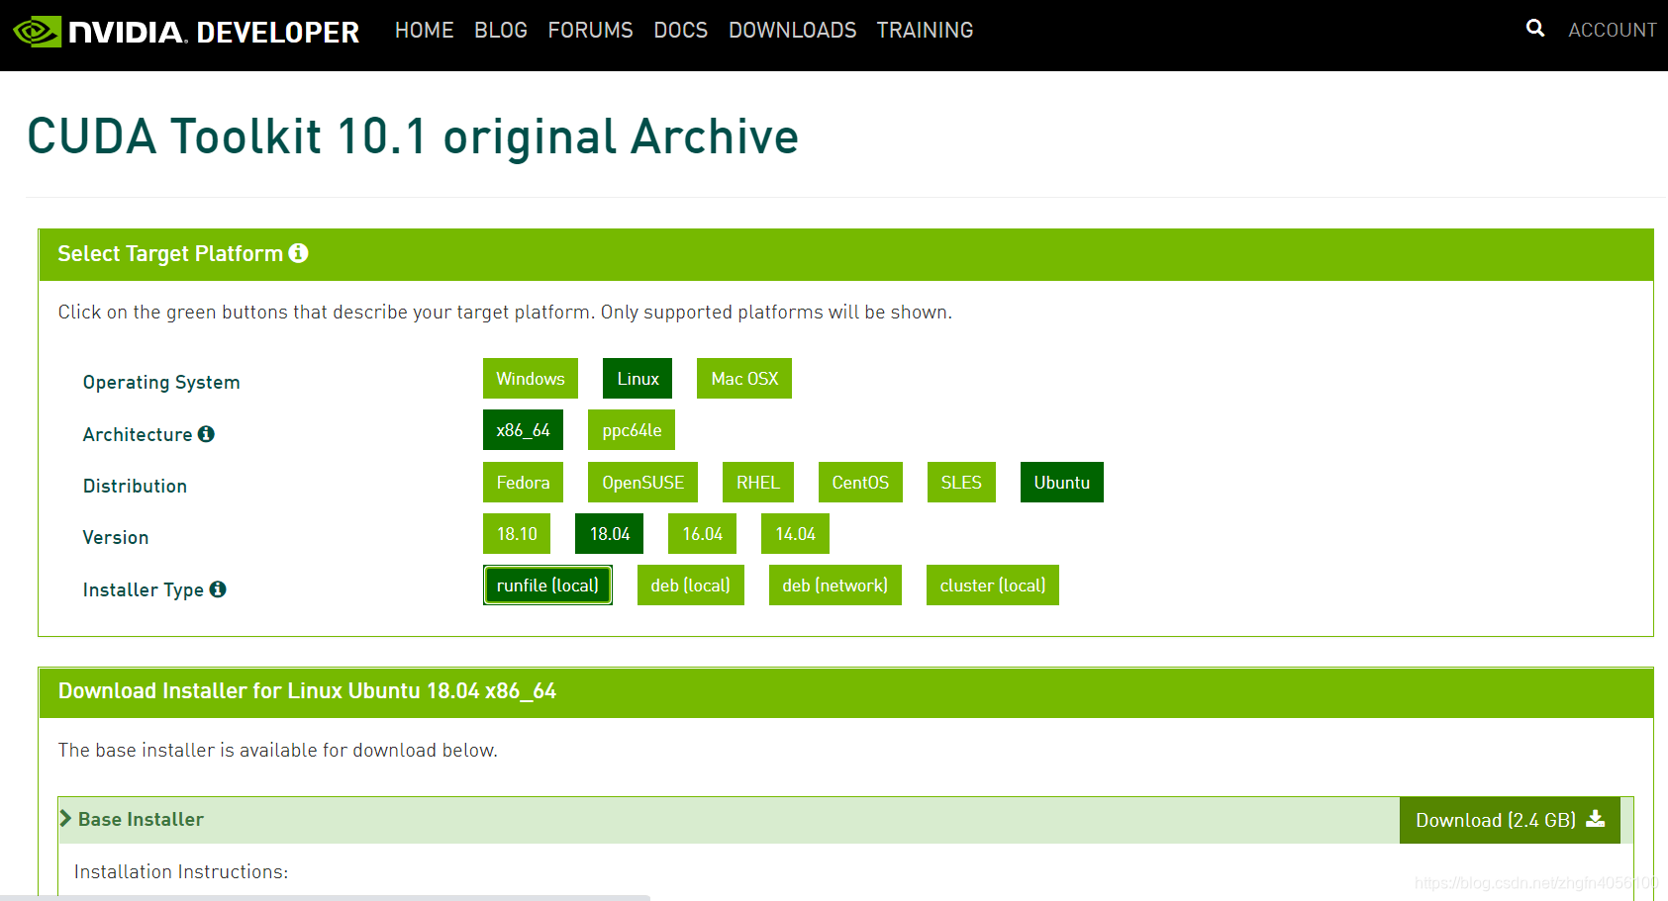Screen dimensions: 1668x901
Task: Select cluster (local) installer type
Action: coord(993,586)
